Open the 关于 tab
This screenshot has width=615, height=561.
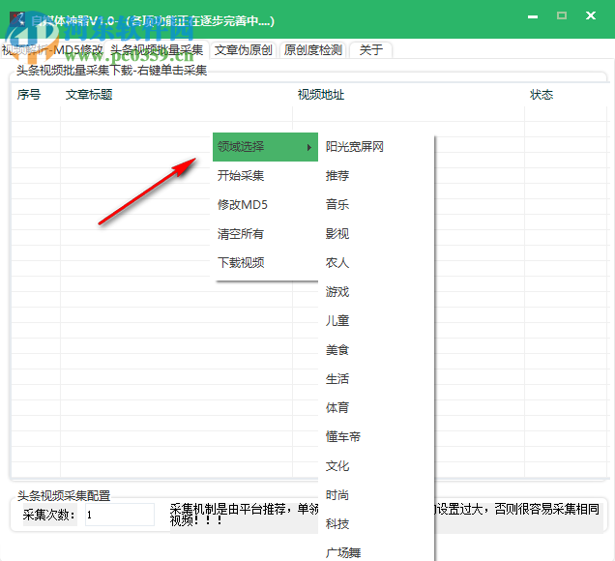point(371,50)
